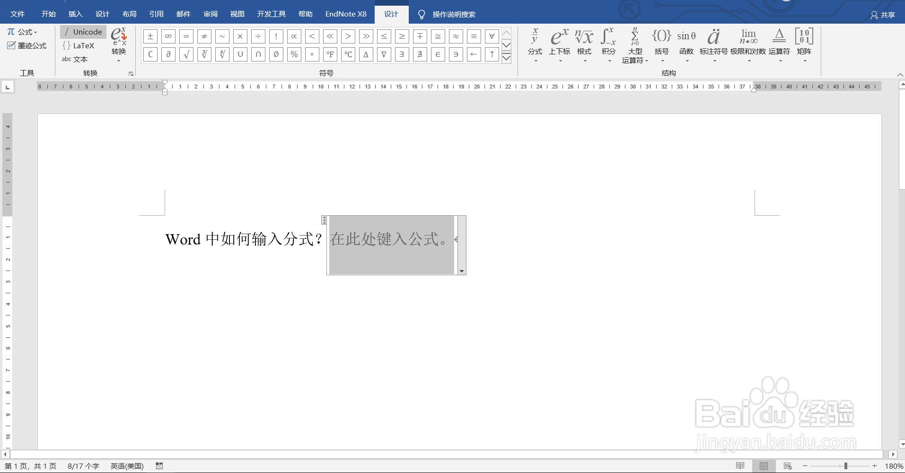
Task: Insert the infinity symbol
Action: coord(168,36)
